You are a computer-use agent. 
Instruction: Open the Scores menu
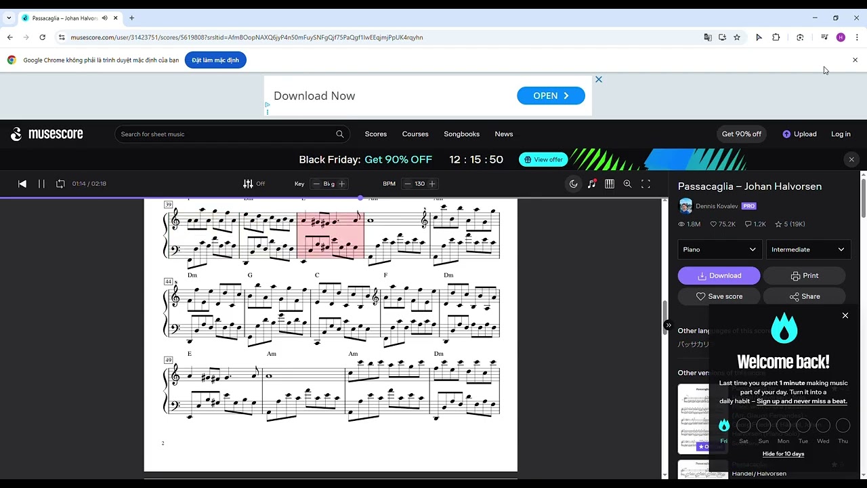click(376, 134)
